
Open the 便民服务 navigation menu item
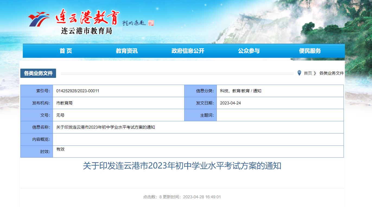click(x=310, y=51)
